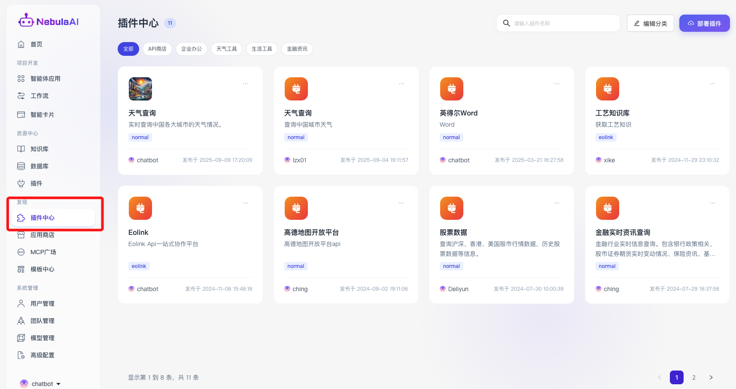
Task: Switch to the 金融资讯 category tab
Action: tap(297, 49)
